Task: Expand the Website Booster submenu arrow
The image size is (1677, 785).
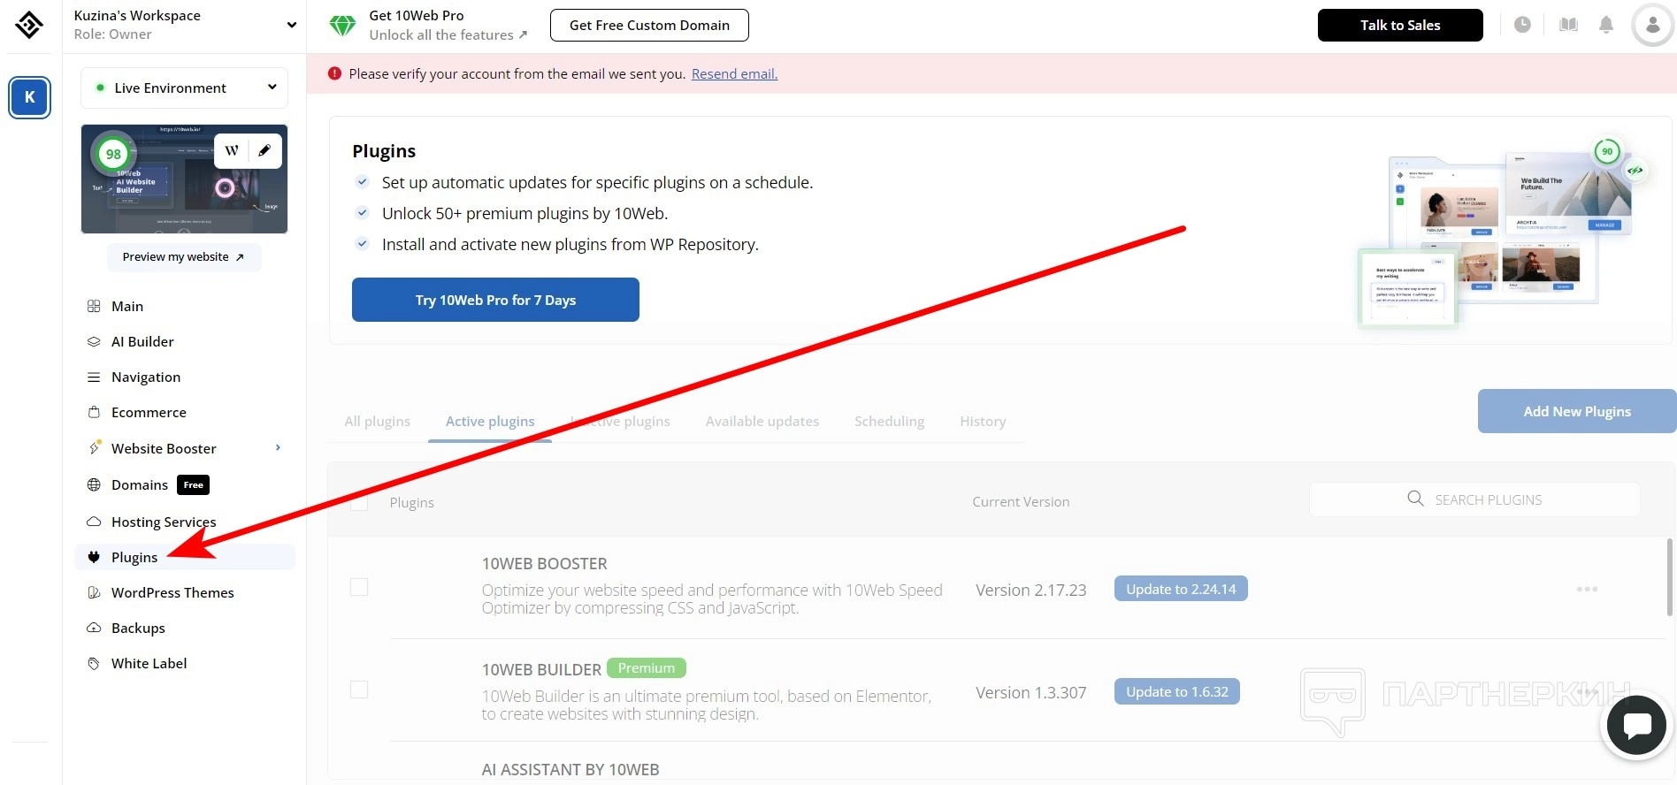Action: pyautogui.click(x=278, y=447)
